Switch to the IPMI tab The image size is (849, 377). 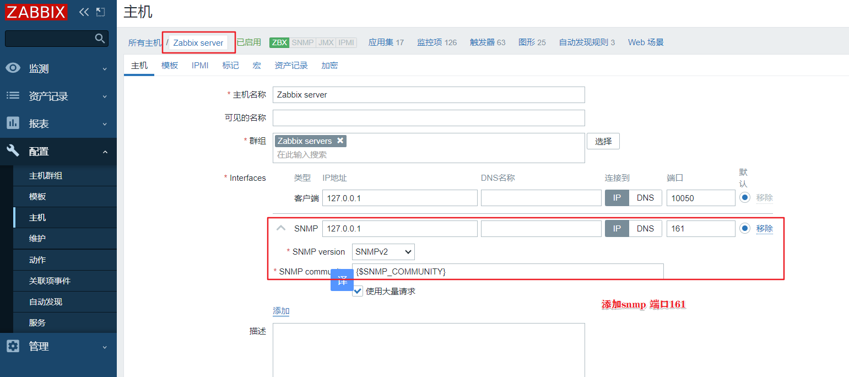[200, 65]
